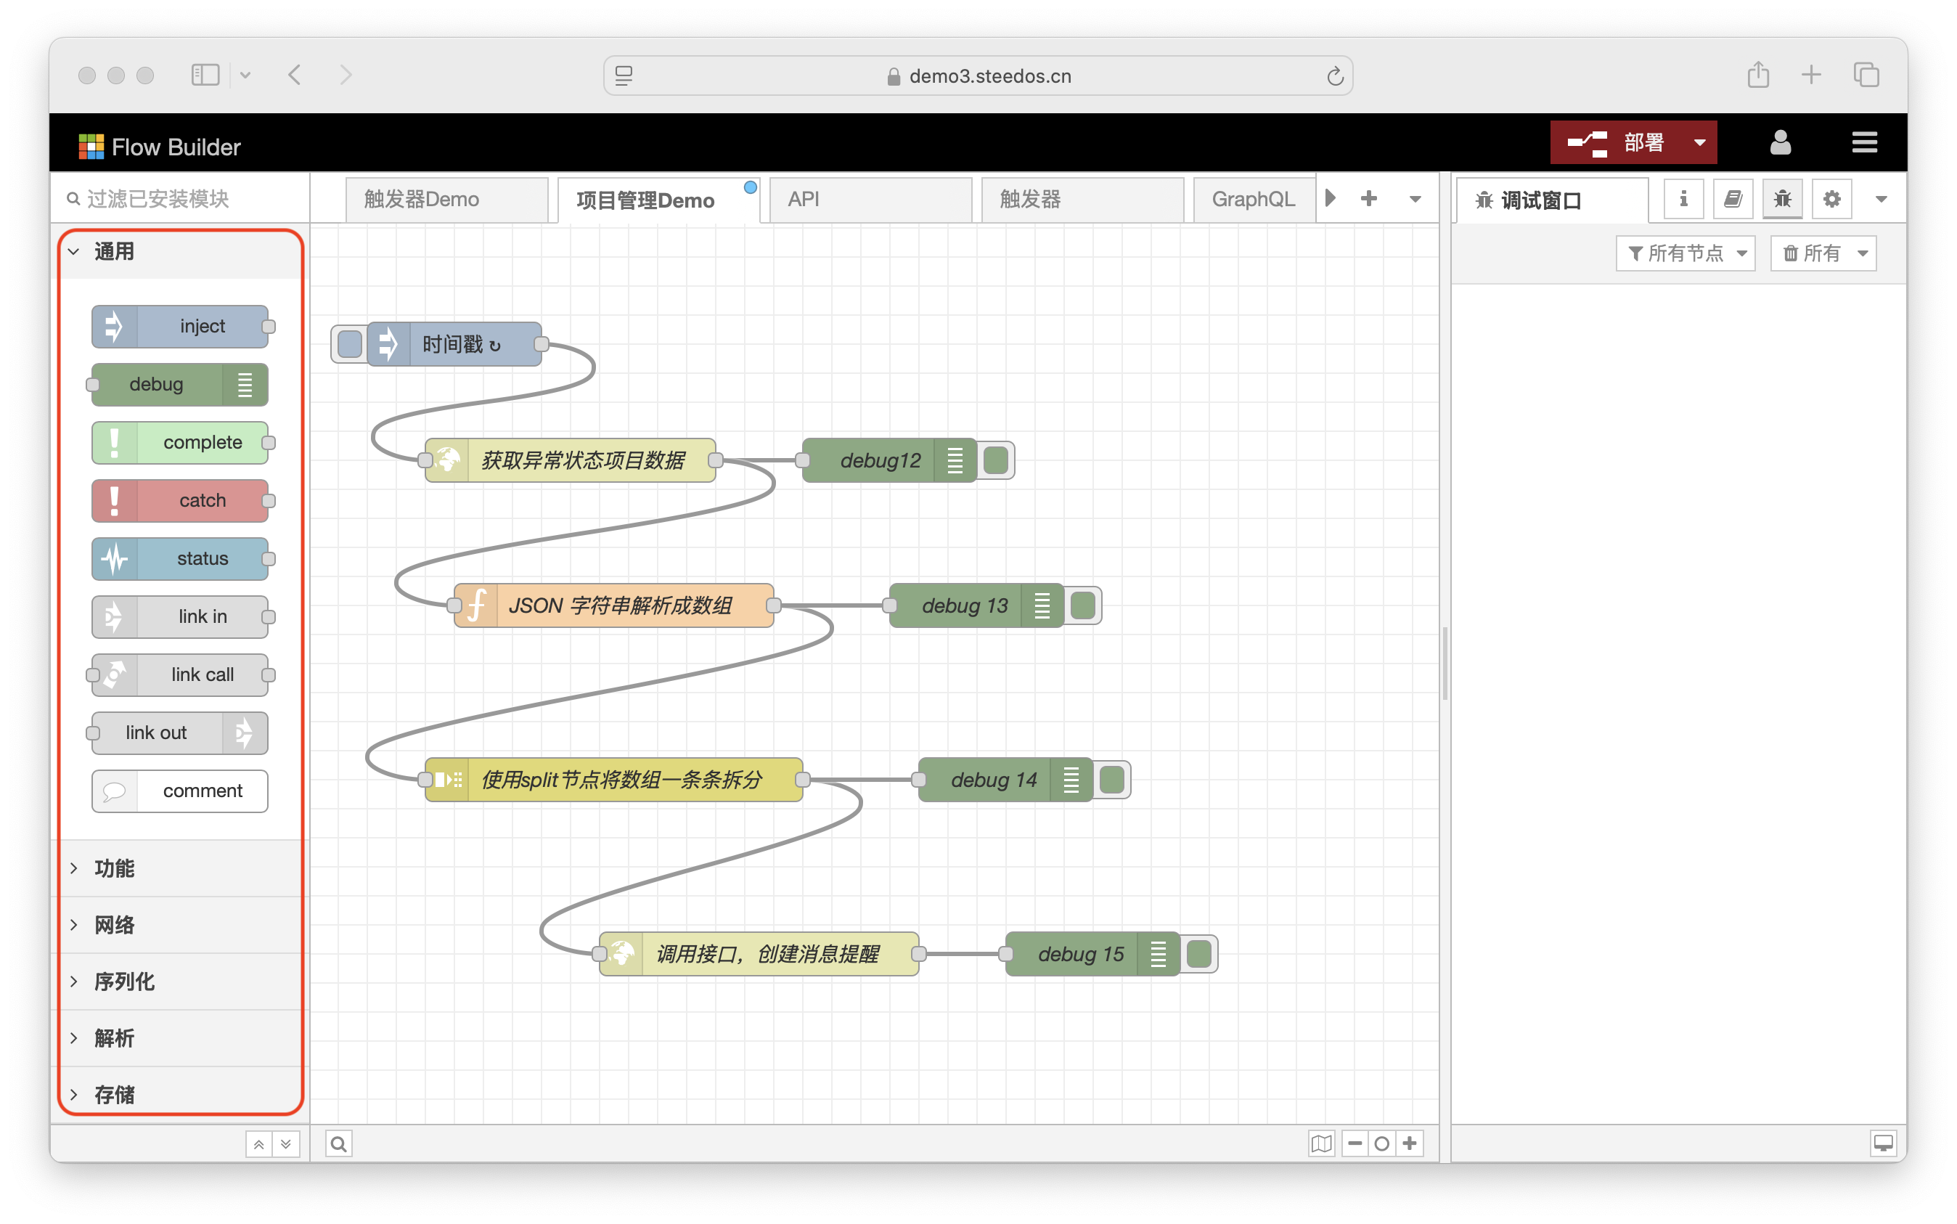This screenshot has height=1224, width=1957.
Task: Toggle debug 14 node output
Action: point(1112,780)
